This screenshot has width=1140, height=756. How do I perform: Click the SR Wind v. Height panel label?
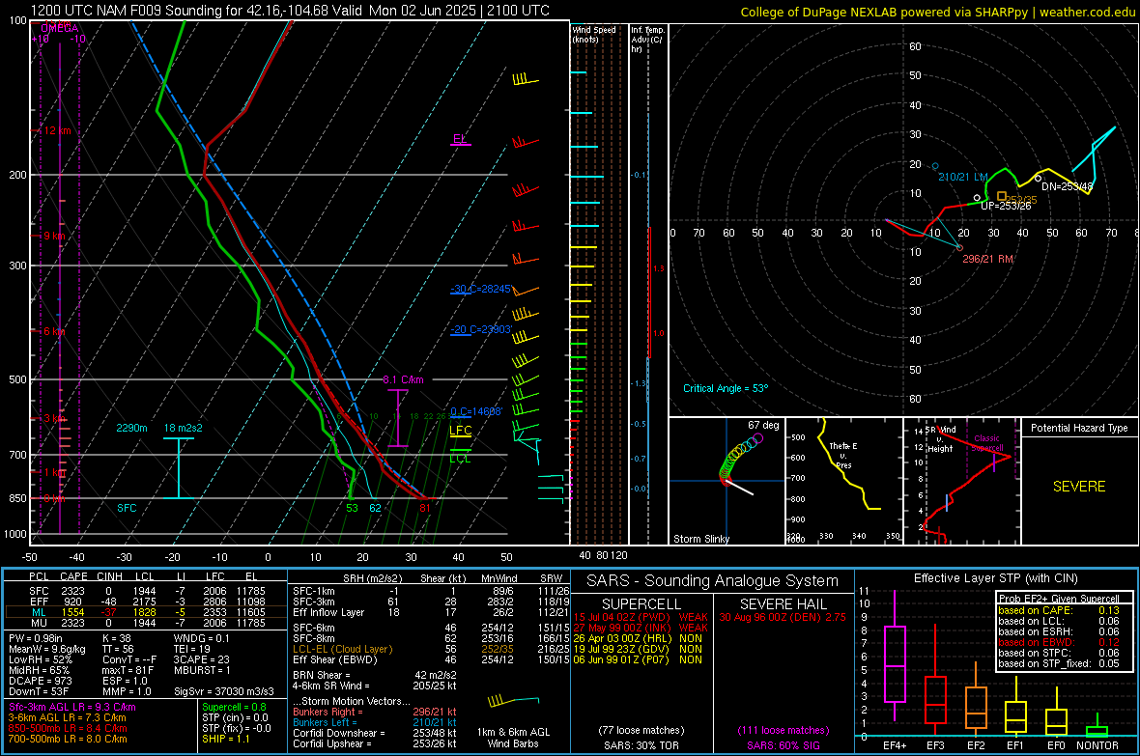click(x=941, y=439)
